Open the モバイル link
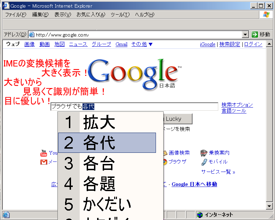Viewport: 275px width, 220px height. point(218,162)
